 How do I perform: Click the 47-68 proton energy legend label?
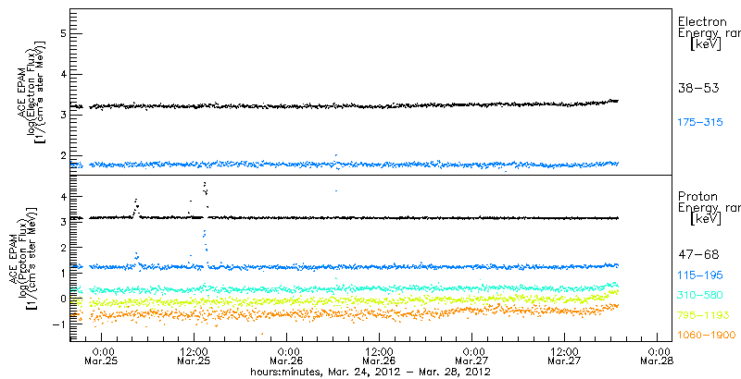pyautogui.click(x=698, y=255)
